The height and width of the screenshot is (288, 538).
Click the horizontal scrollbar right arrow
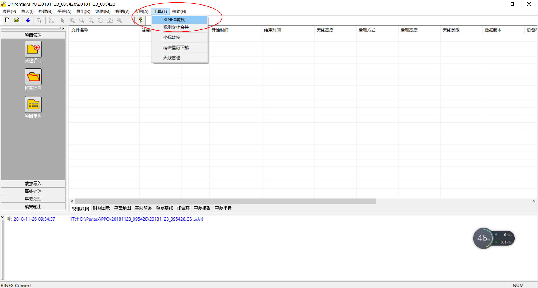(534, 201)
